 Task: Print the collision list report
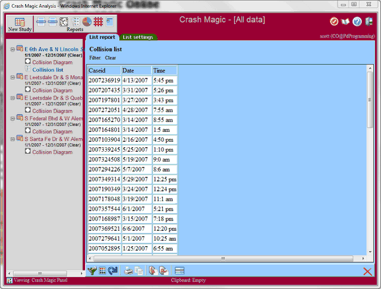(x=129, y=271)
